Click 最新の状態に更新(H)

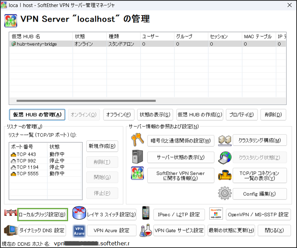tap(231, 230)
